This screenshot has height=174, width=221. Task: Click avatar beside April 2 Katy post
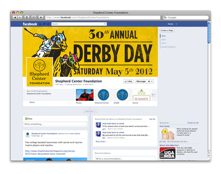click(x=98, y=125)
